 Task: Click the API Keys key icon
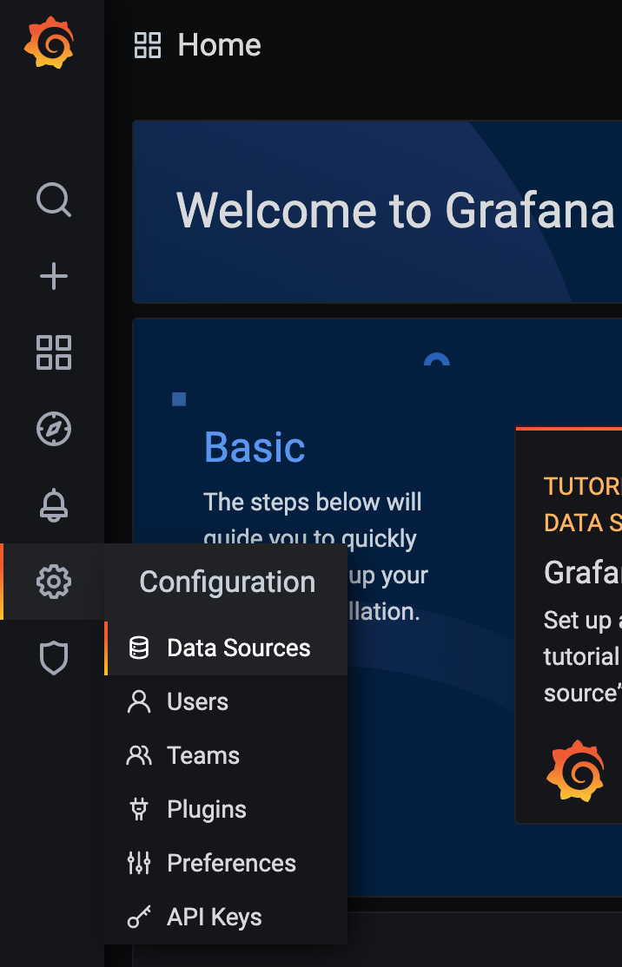click(x=139, y=917)
